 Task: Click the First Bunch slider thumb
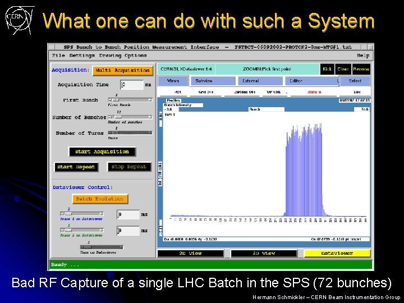click(116, 100)
